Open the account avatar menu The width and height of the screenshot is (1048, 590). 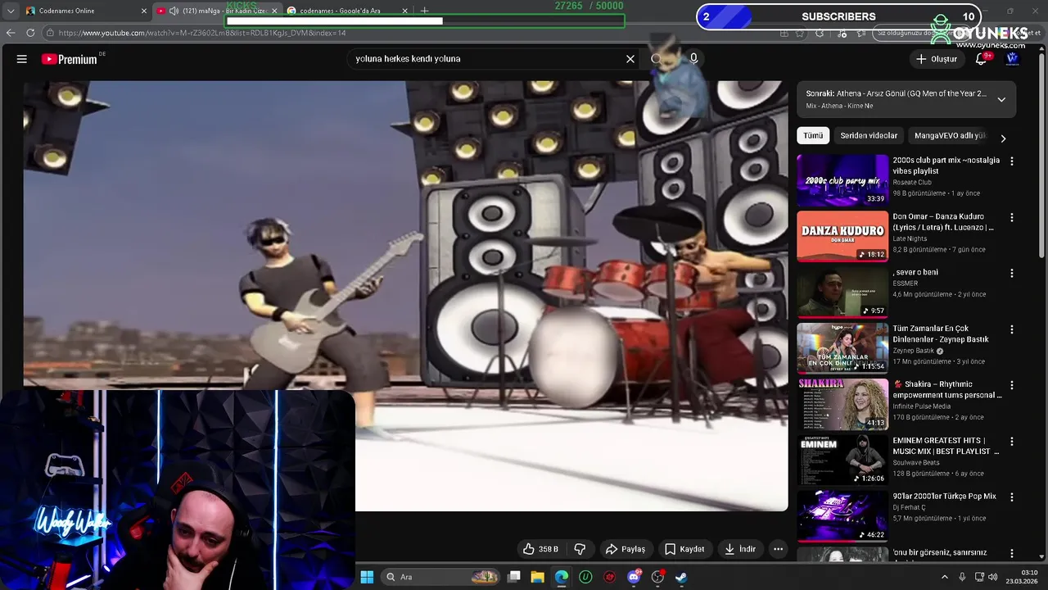pos(1012,59)
